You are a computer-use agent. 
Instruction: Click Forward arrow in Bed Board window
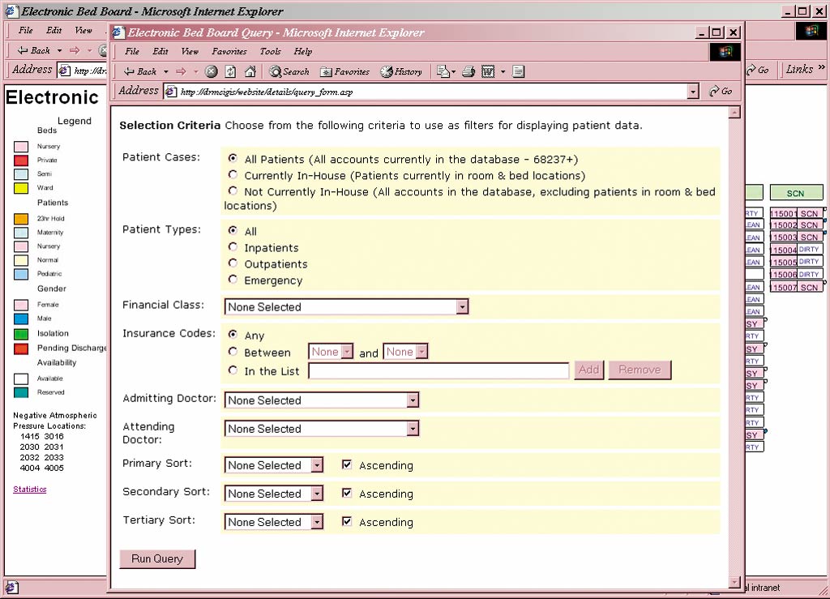point(75,50)
